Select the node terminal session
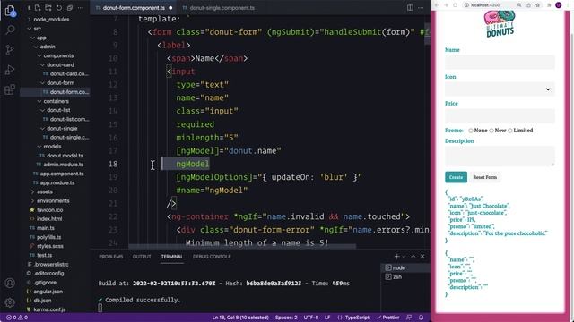 405,267
